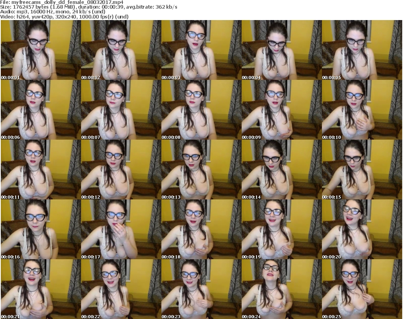Choose the 00:00:07 video frame
The image size is (403, 319).
121,110
